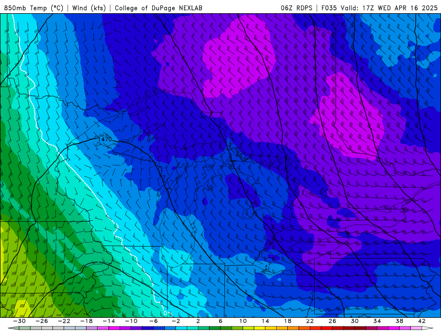Select the '14' colorbar scale label
Image resolution: width=441 pixels, height=331 pixels.
(265, 321)
